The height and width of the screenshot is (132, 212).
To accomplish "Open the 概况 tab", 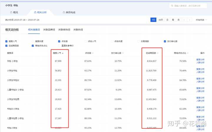I will (14, 13).
